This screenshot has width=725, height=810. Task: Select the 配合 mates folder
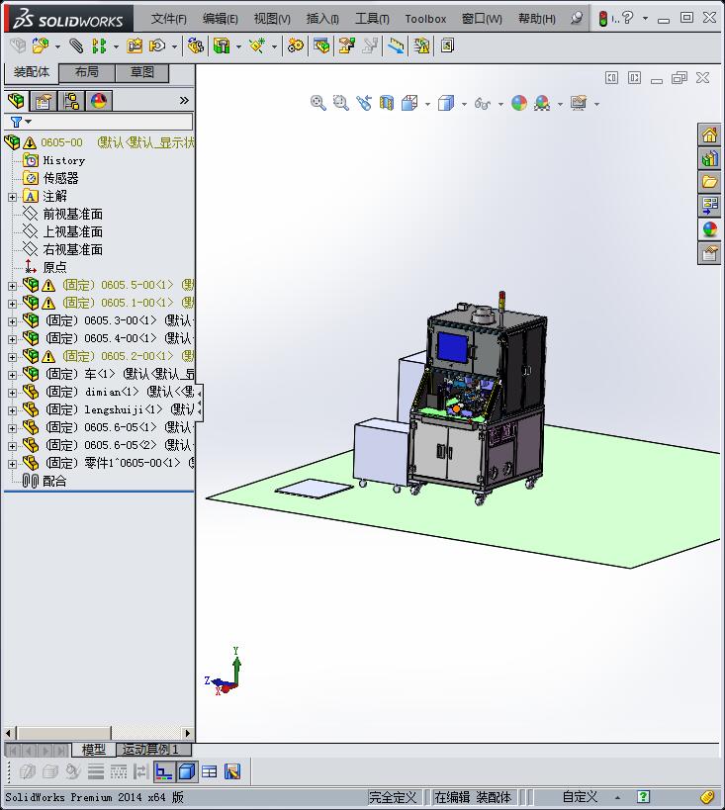tap(54, 482)
